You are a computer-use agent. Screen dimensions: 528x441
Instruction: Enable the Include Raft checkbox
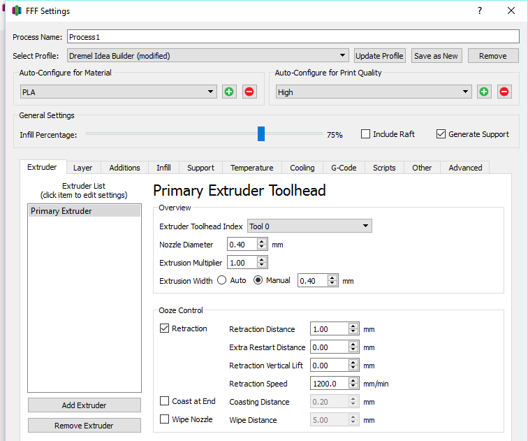(365, 134)
